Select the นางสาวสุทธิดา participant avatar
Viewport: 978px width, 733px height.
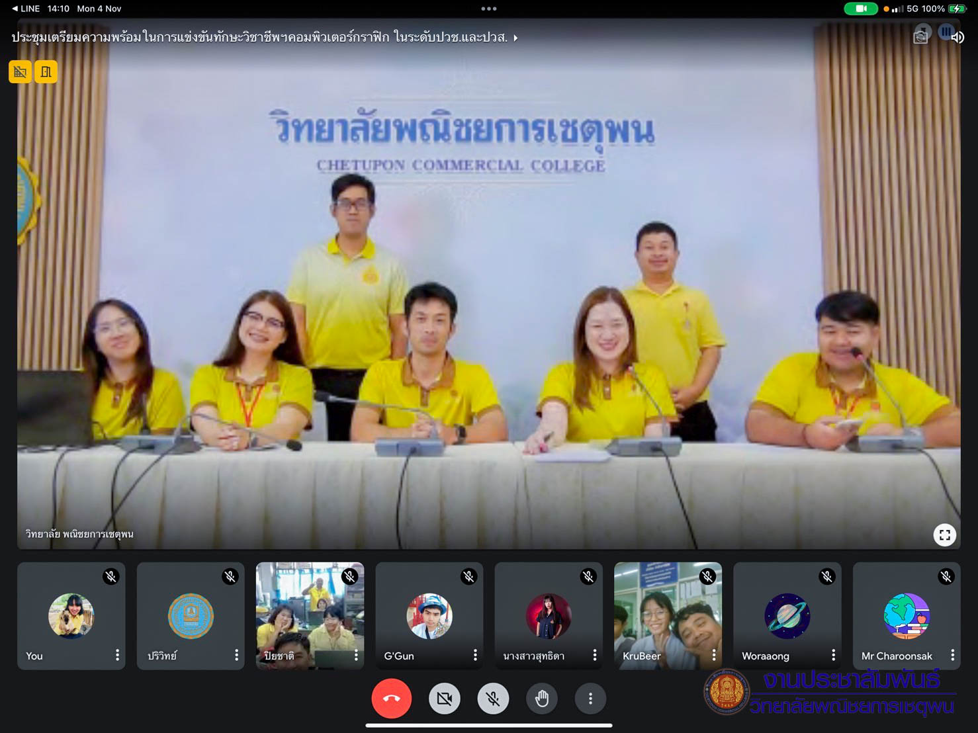(549, 616)
